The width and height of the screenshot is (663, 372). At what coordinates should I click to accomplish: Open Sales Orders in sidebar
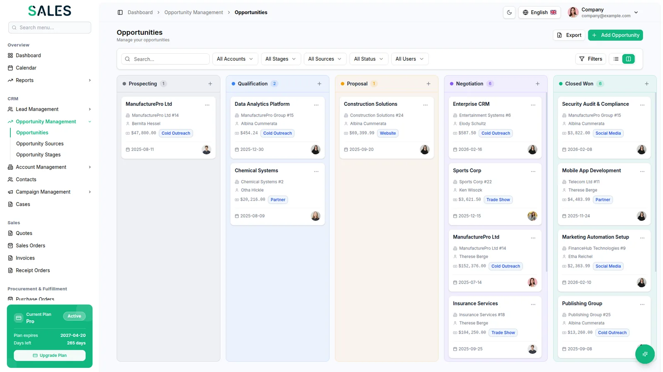pos(49,246)
